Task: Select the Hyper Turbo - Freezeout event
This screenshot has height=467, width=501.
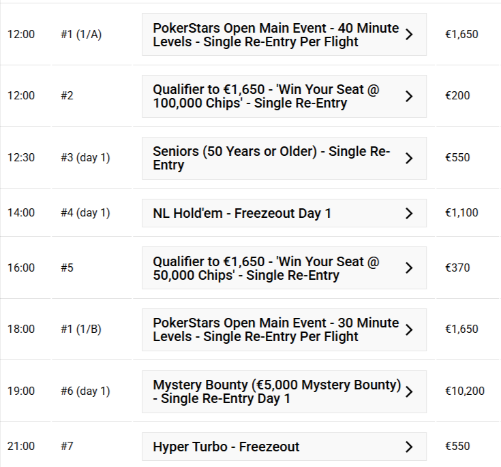Action: pyautogui.click(x=226, y=447)
